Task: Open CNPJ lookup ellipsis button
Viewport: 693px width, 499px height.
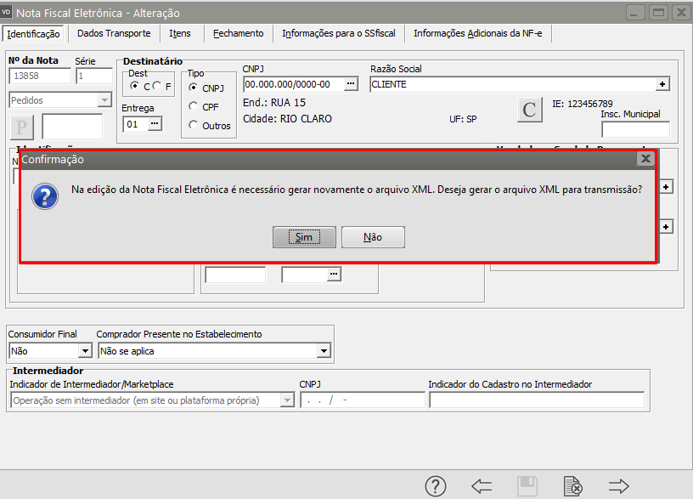Action: (351, 84)
